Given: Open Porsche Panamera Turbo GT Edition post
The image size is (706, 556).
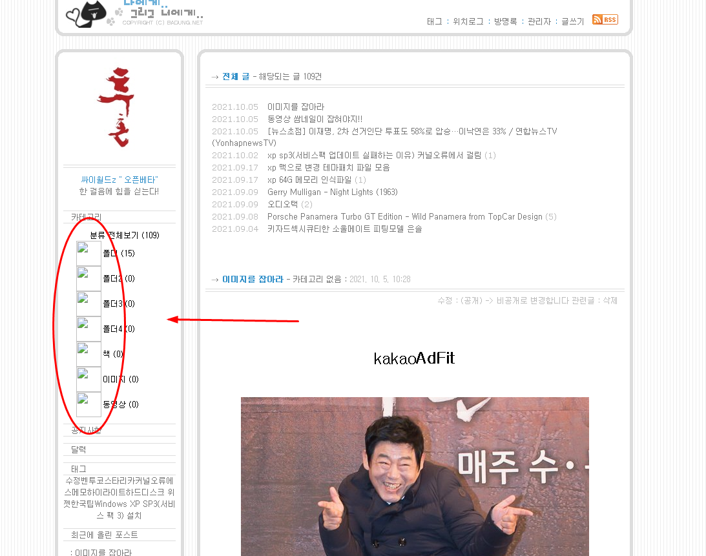Looking at the screenshot, I should [405, 217].
